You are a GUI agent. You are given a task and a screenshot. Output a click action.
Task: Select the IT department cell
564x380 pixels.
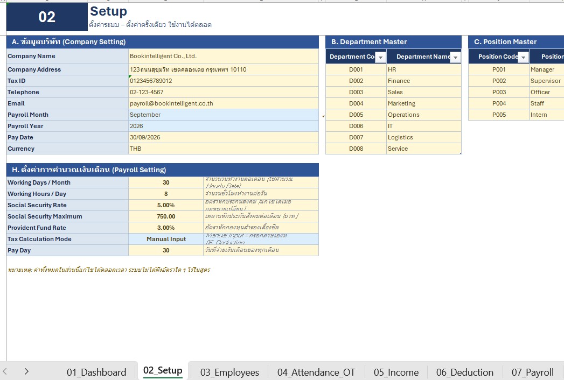424,126
